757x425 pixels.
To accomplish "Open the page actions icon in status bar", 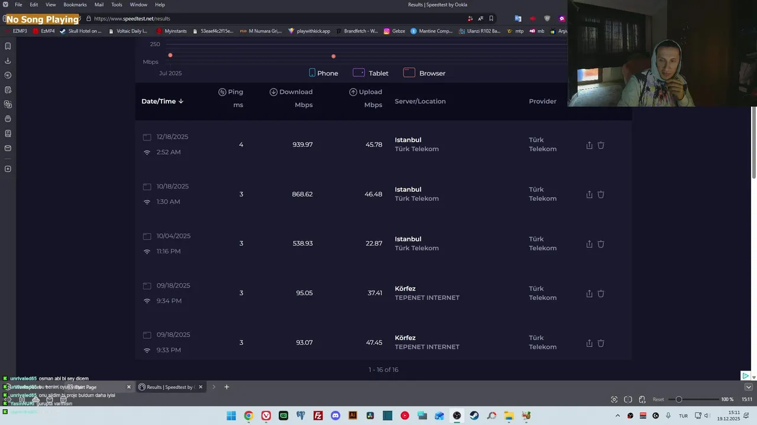I will coord(642,400).
